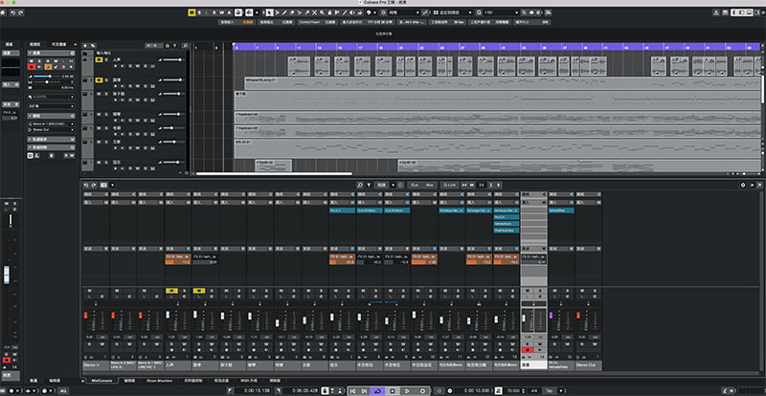The height and width of the screenshot is (396, 766).
Task: Open the dropdown arrow next to camera icon
Action: (112, 185)
